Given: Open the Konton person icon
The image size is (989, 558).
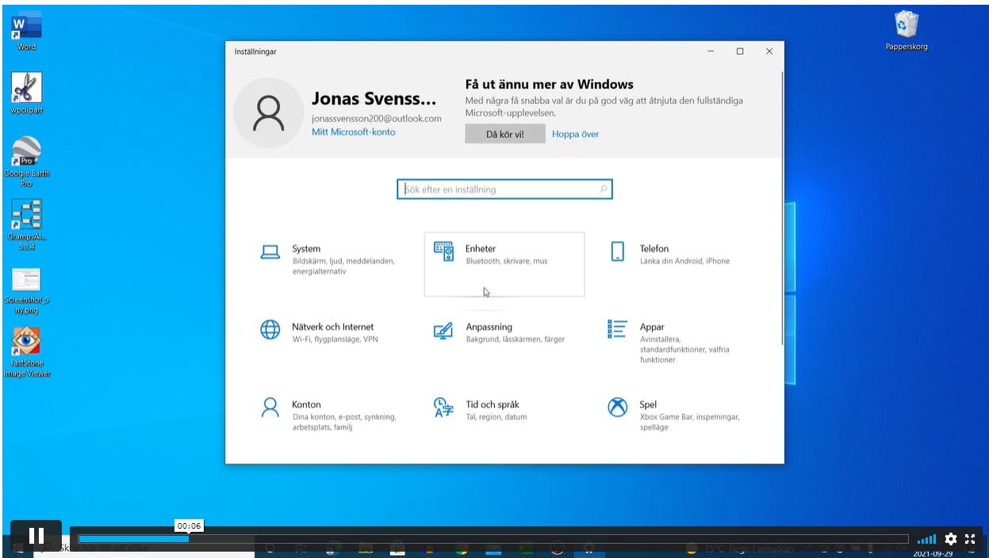Looking at the screenshot, I should 270,407.
